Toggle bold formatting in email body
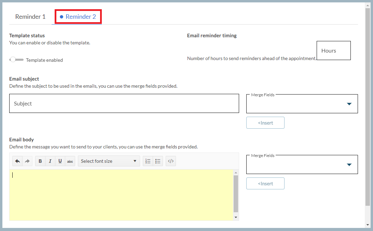373x231 pixels. pyautogui.click(x=40, y=161)
